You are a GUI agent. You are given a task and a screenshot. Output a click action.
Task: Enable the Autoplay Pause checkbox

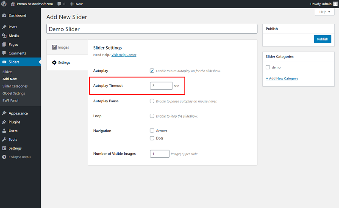tap(152, 101)
